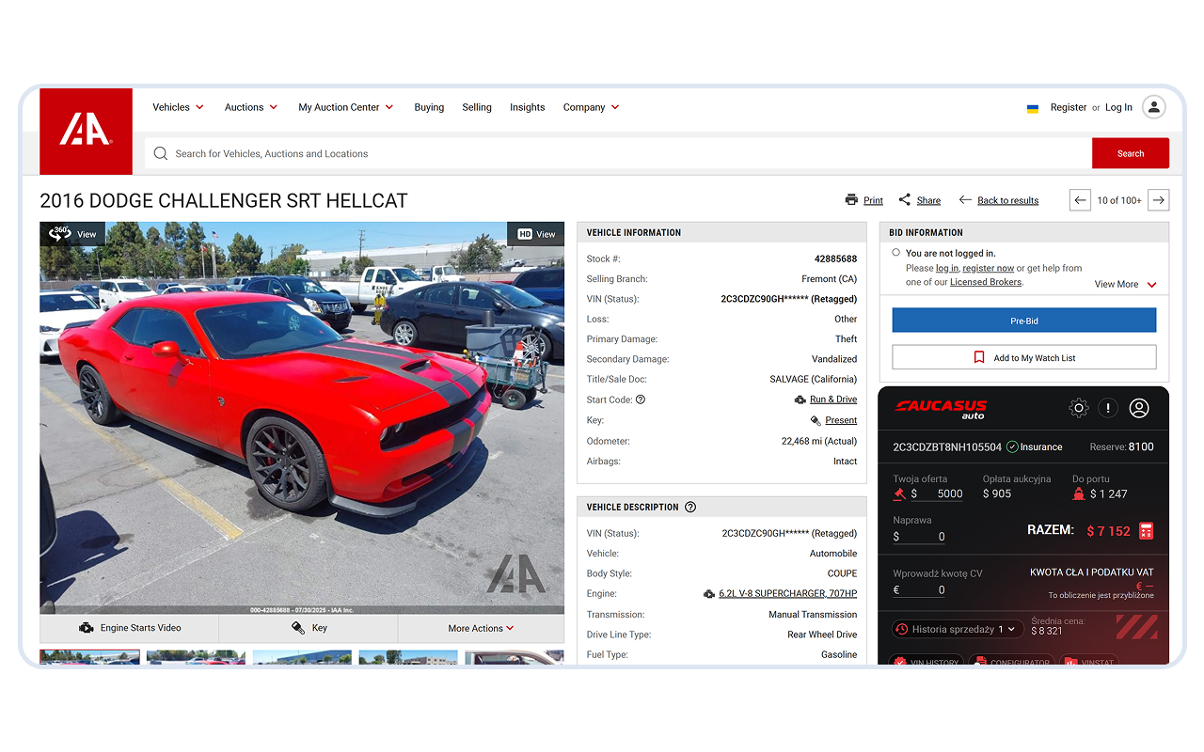Image resolution: width=1204 pixels, height=752 pixels.
Task: Open the More Actions dropdown under photo
Action: click(481, 628)
